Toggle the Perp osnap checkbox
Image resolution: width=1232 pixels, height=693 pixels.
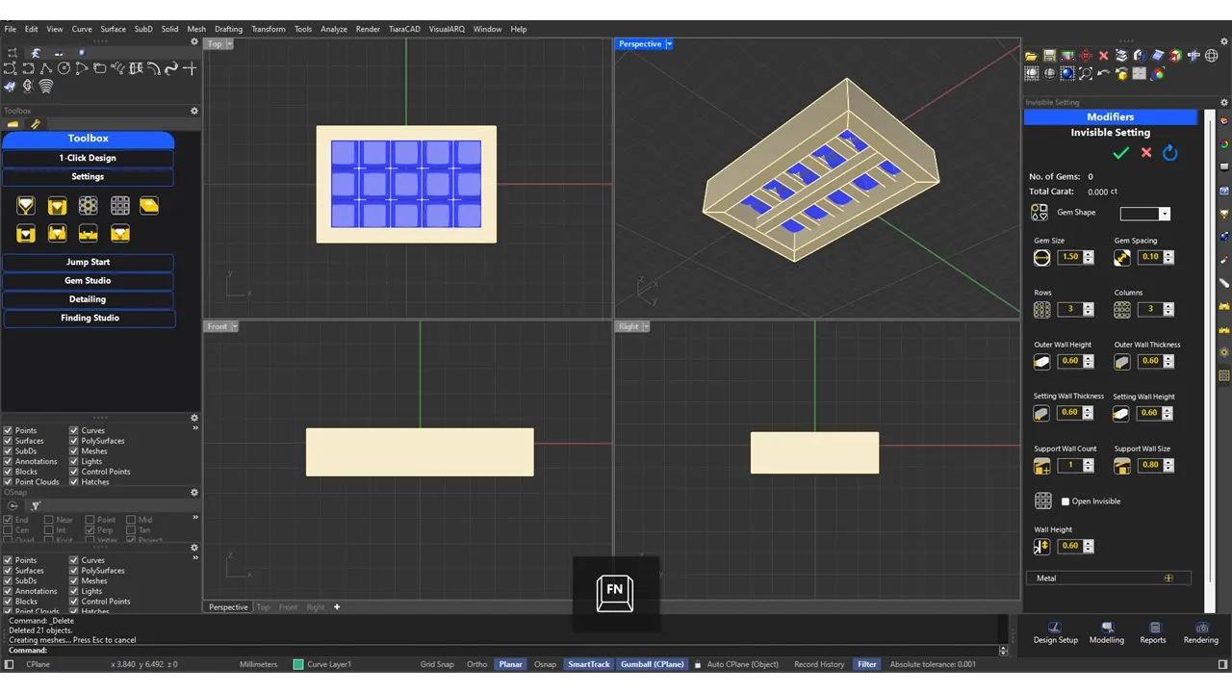[90, 530]
